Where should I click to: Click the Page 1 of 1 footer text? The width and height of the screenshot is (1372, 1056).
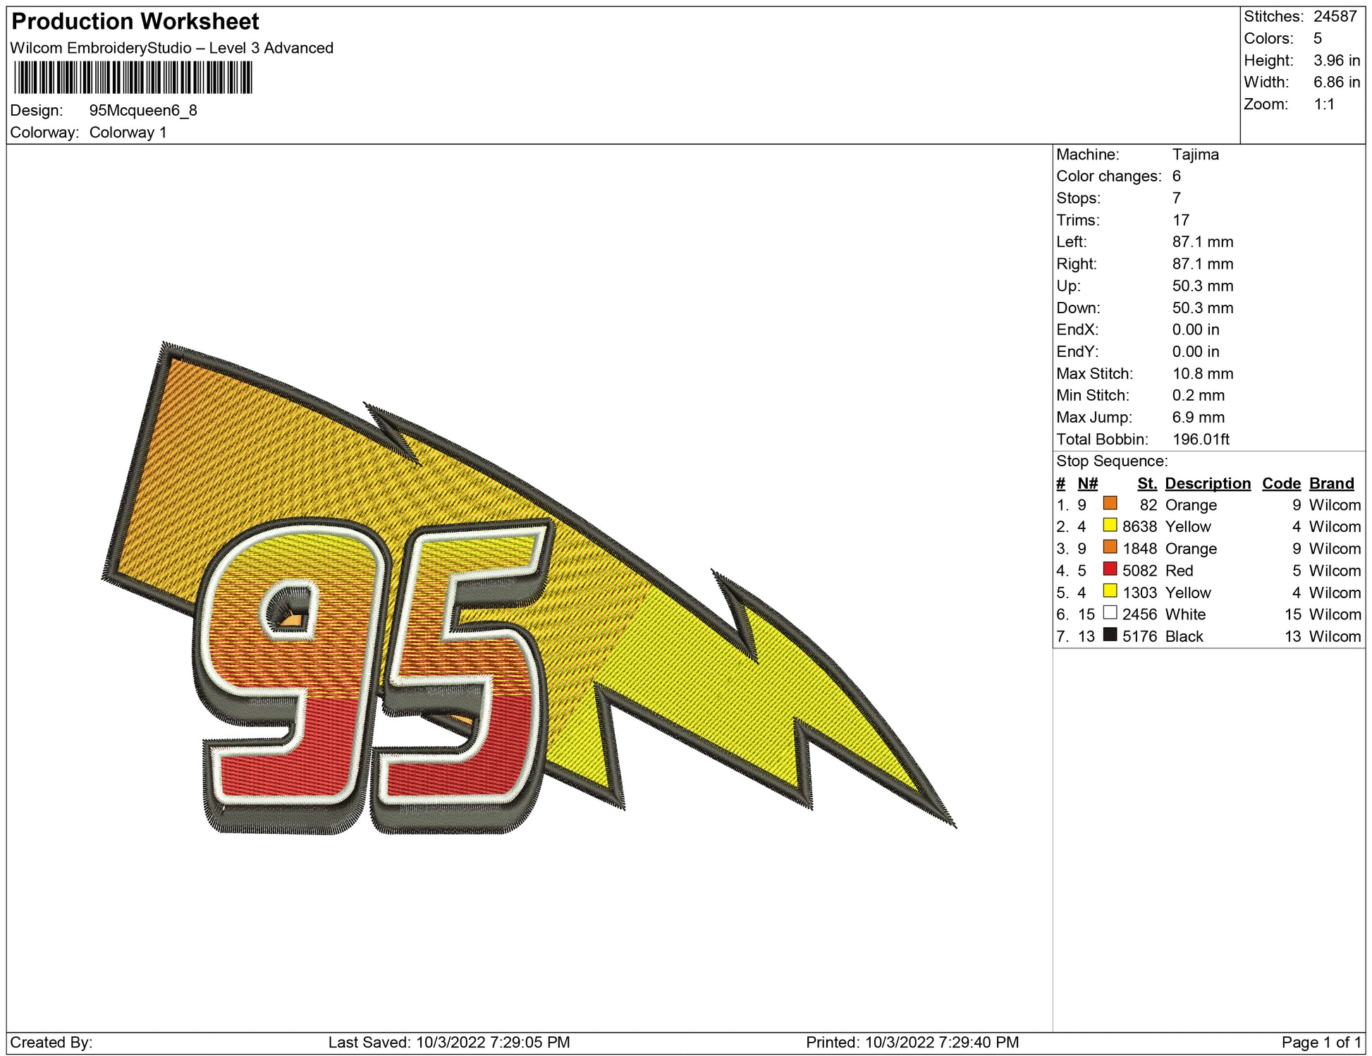pyautogui.click(x=1321, y=1042)
